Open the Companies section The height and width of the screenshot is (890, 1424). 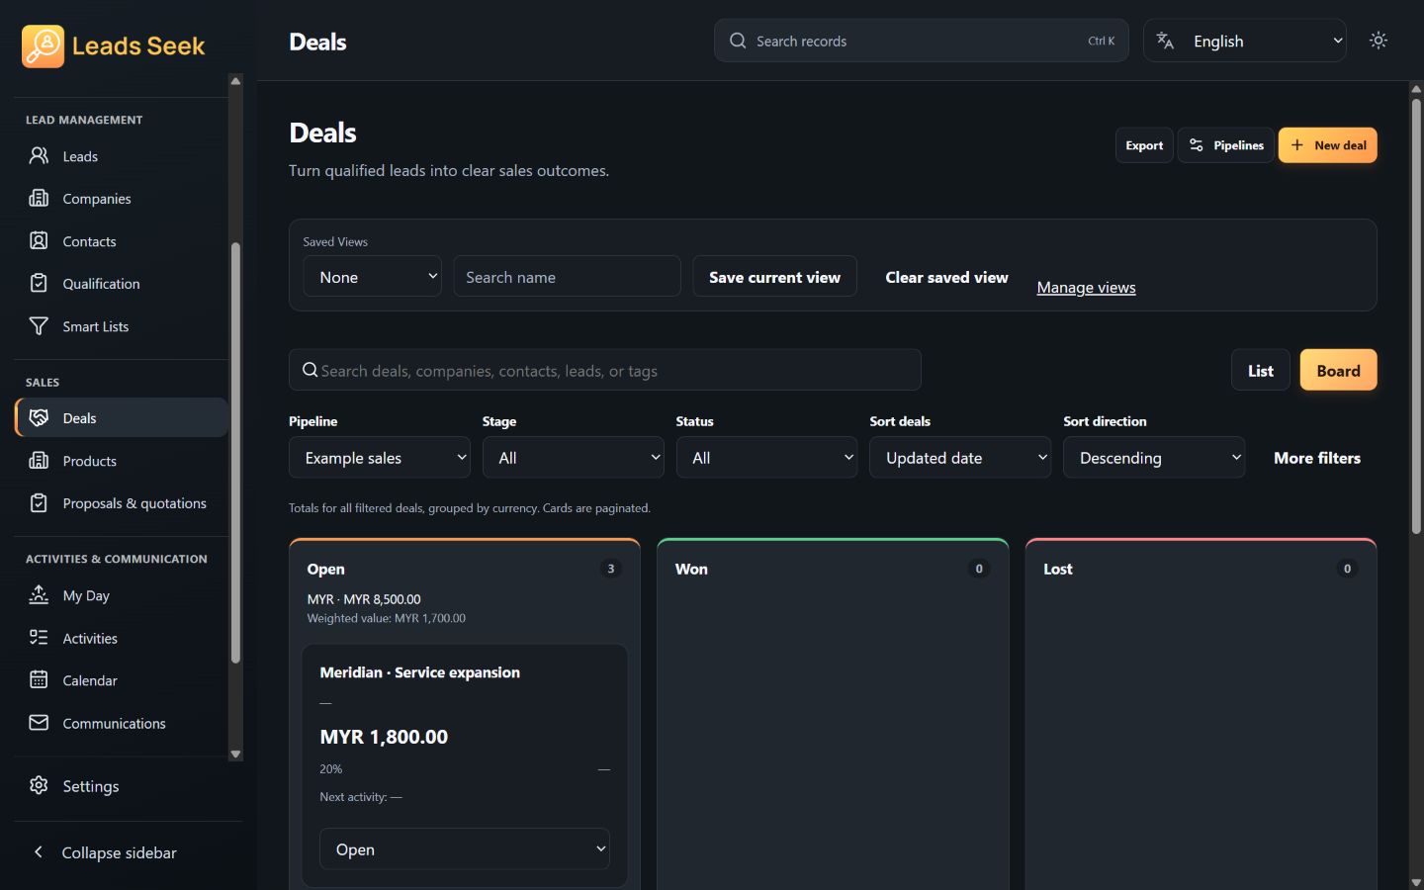coord(121,199)
